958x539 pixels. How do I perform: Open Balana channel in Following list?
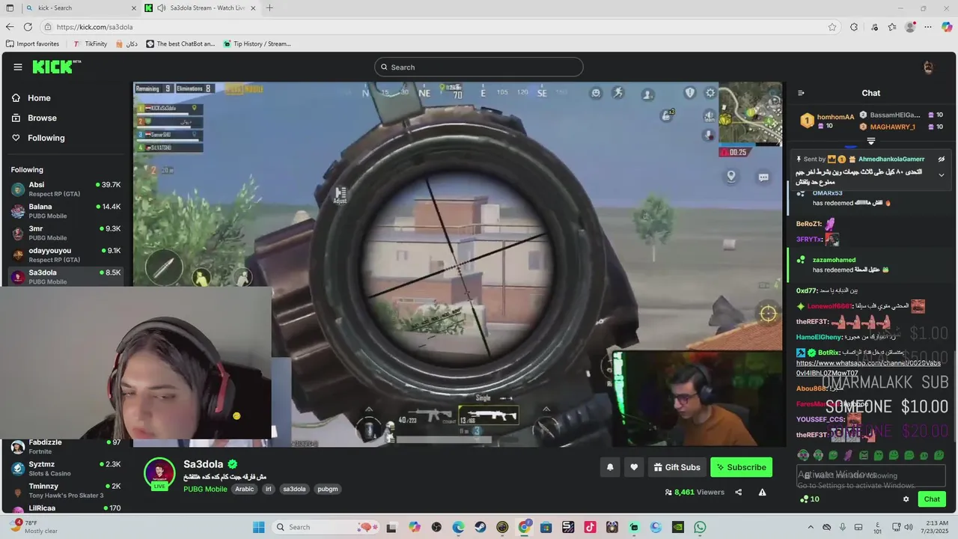tap(66, 210)
